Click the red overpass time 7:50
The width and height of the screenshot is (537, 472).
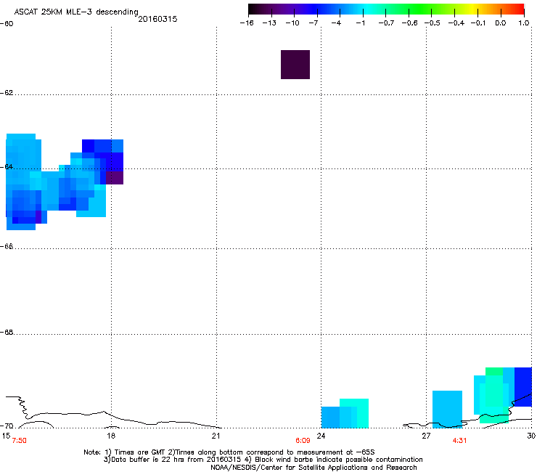(19, 441)
